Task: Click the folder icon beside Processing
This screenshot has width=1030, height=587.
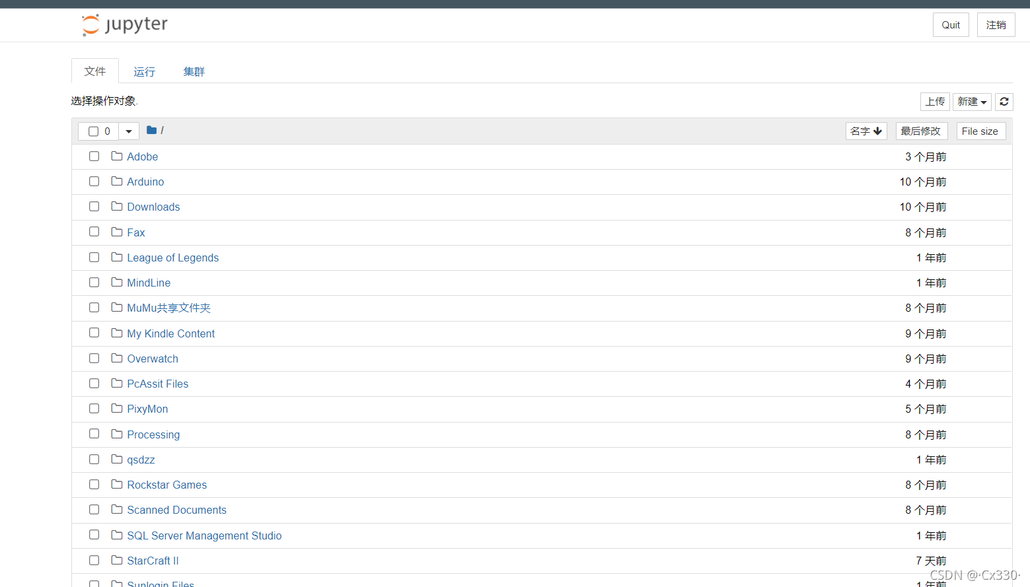Action: pyautogui.click(x=117, y=434)
